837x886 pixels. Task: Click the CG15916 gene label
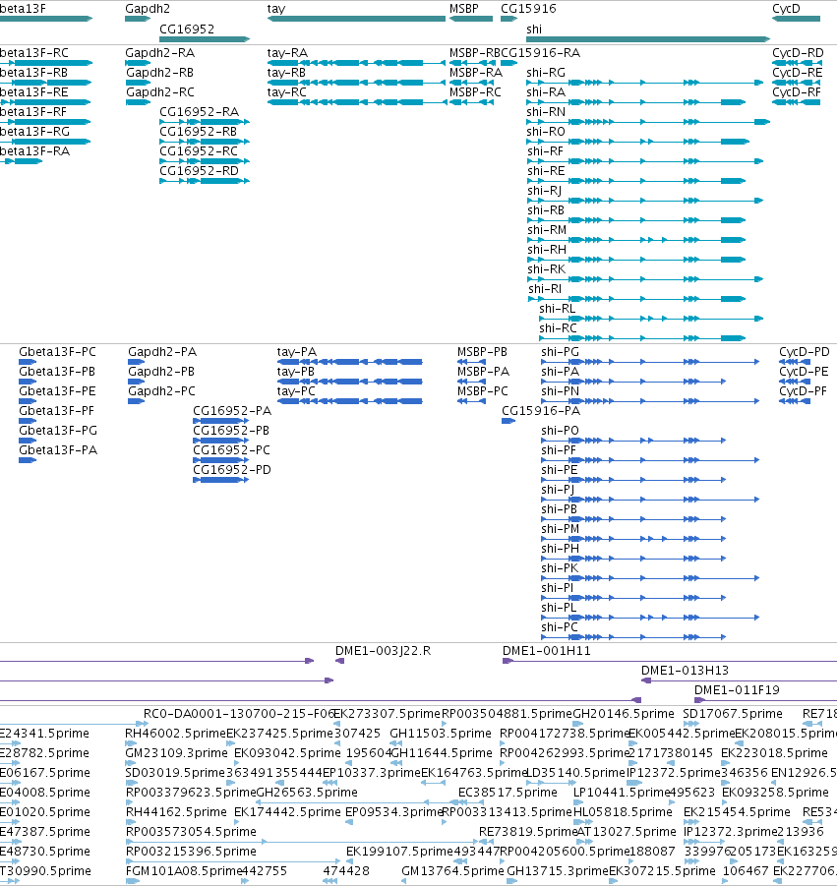pyautogui.click(x=528, y=9)
